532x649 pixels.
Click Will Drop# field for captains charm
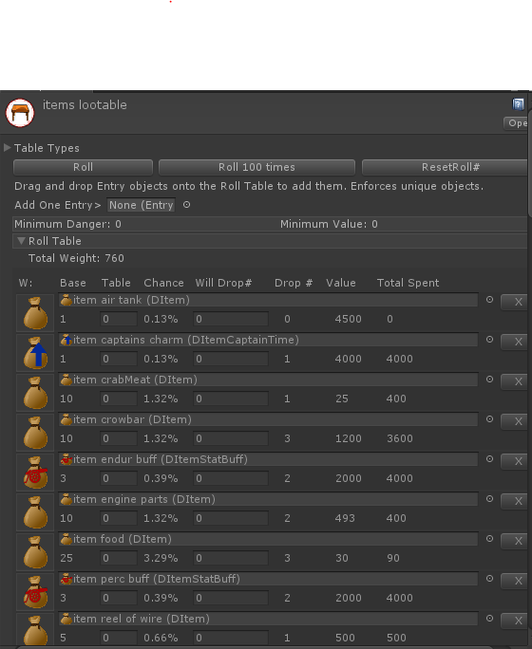click(230, 359)
